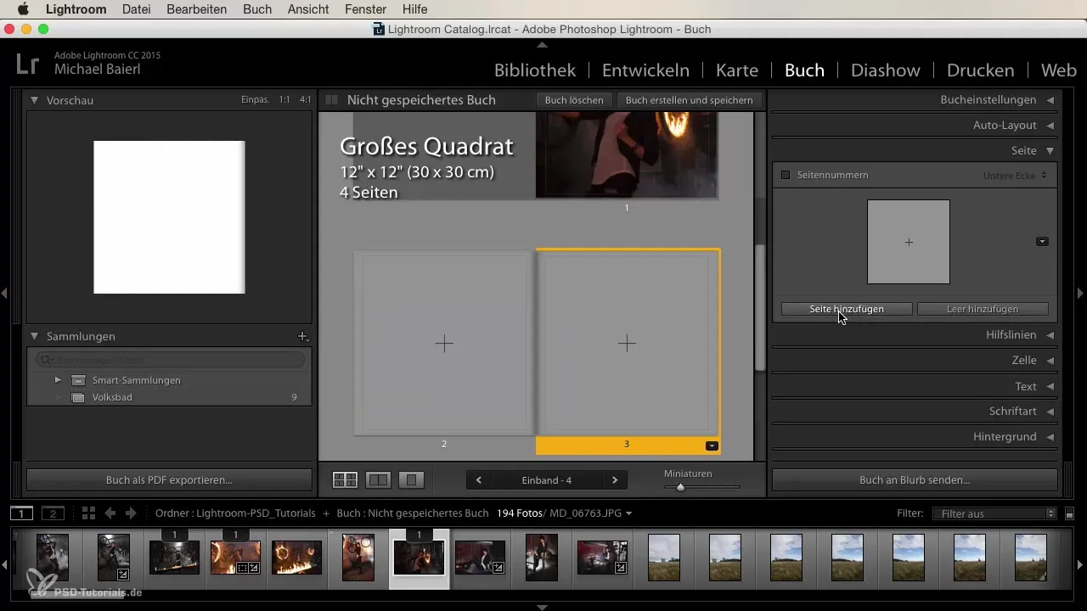
Task: Open the Hilfe menu
Action: click(415, 9)
